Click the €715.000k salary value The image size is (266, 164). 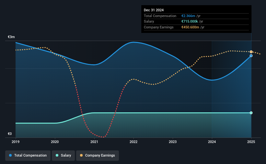tap(190, 22)
